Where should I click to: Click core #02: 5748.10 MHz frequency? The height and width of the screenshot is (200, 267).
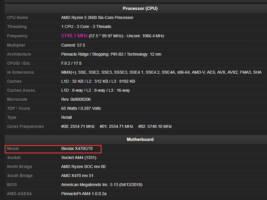(155, 126)
